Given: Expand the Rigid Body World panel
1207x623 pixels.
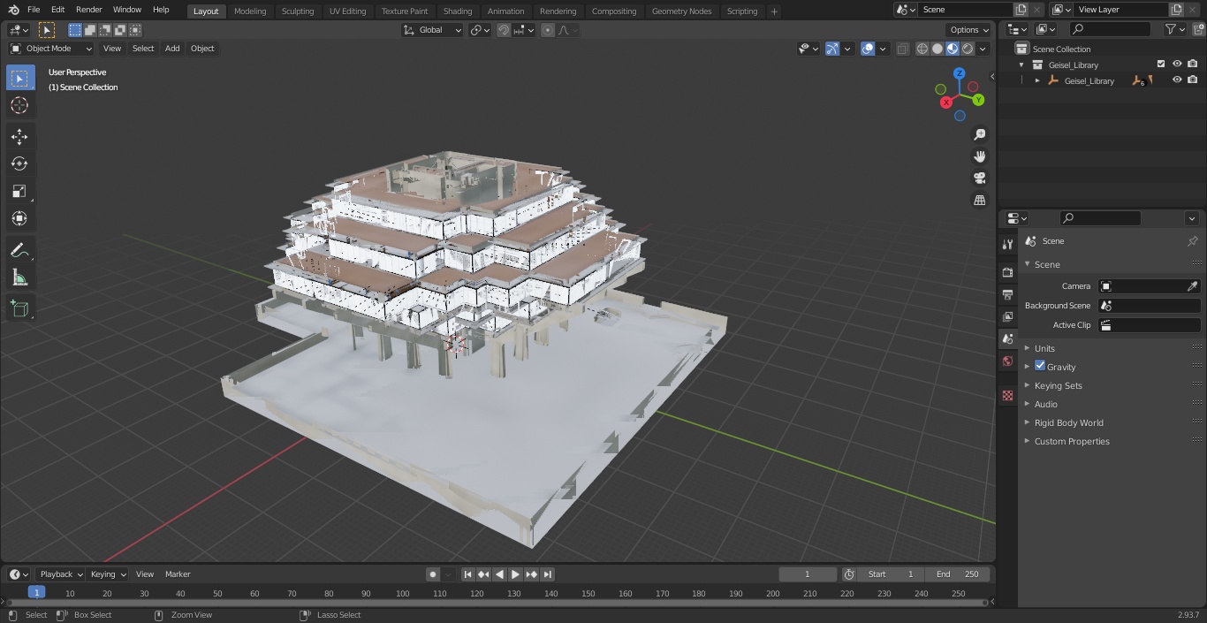Looking at the screenshot, I should click(x=1068, y=422).
